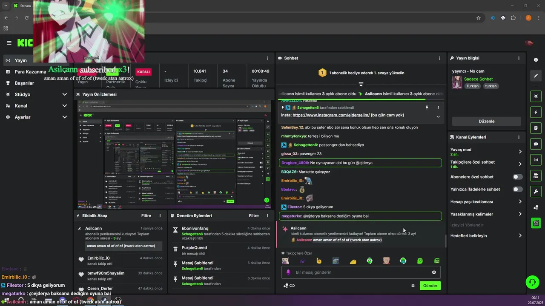
Task: Bookmark page with the star icon
Action: point(479,18)
